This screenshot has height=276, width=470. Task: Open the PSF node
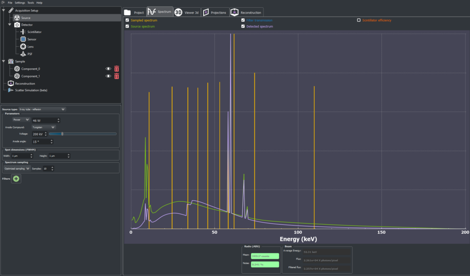coord(30,54)
